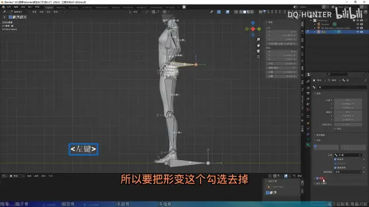The image size is (369, 207).
Task: Hide SK_Mannequin_Female_LOD0 with its eye icon
Action: tap(358, 28)
